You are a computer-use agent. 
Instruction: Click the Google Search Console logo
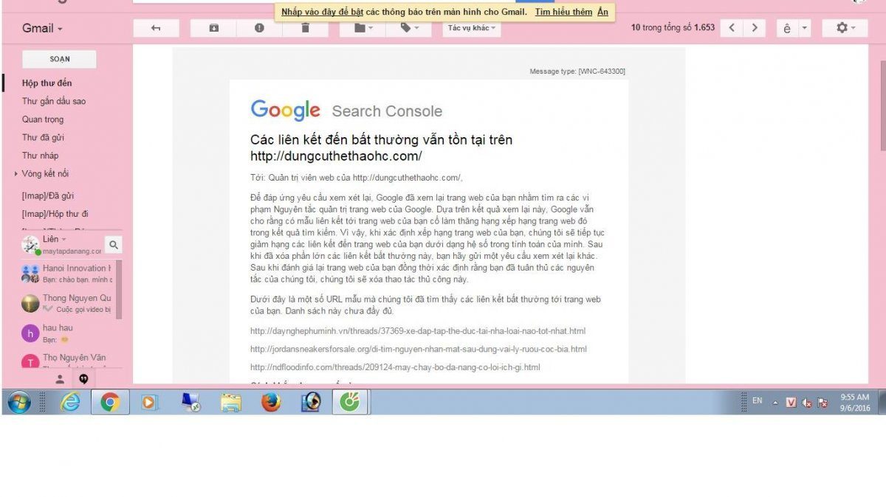coord(346,111)
